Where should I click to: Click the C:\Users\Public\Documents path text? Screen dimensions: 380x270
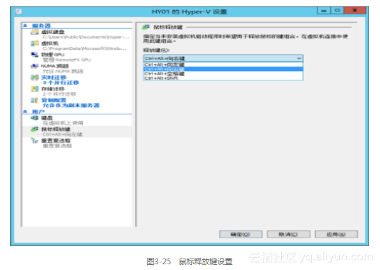pyautogui.click(x=86, y=37)
